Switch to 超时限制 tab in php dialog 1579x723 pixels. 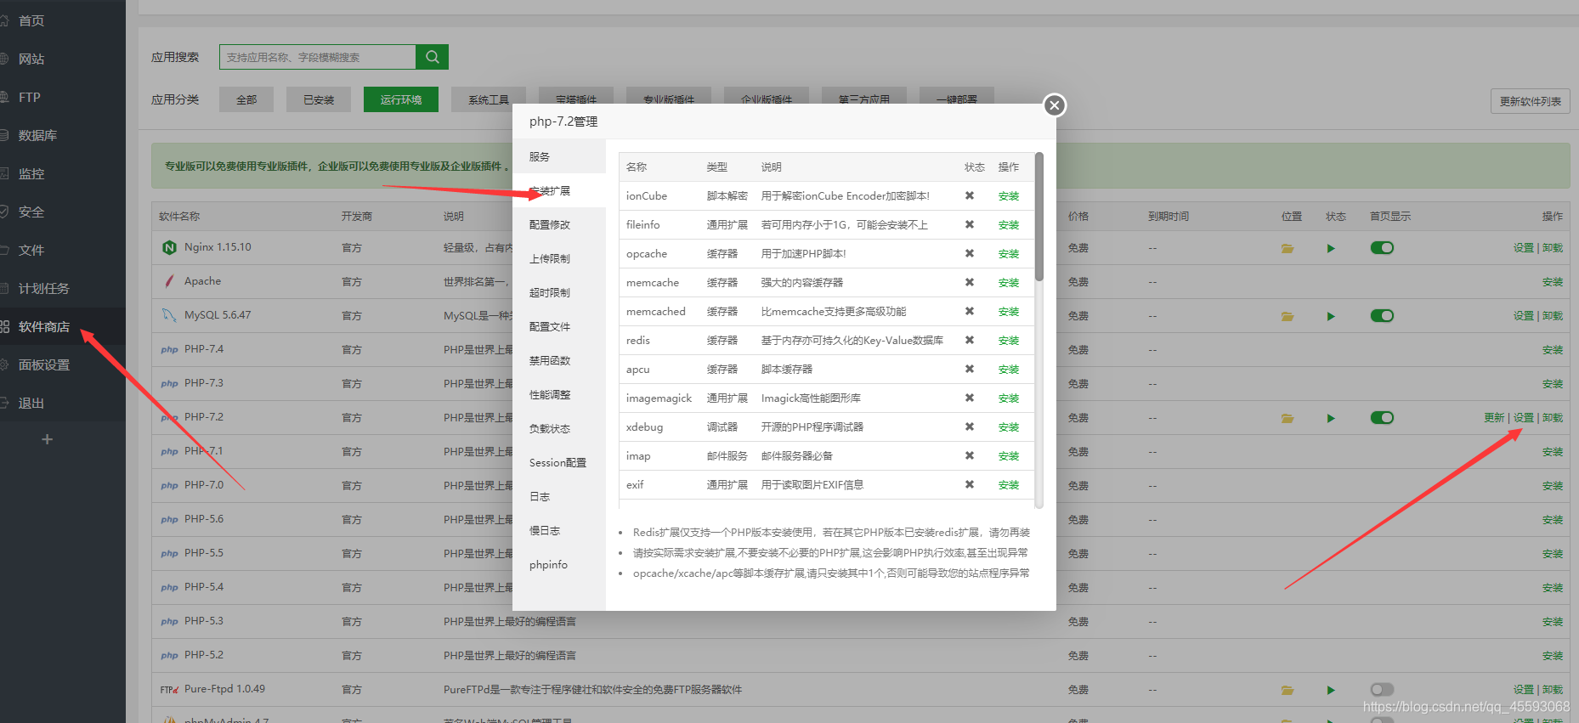pos(559,292)
